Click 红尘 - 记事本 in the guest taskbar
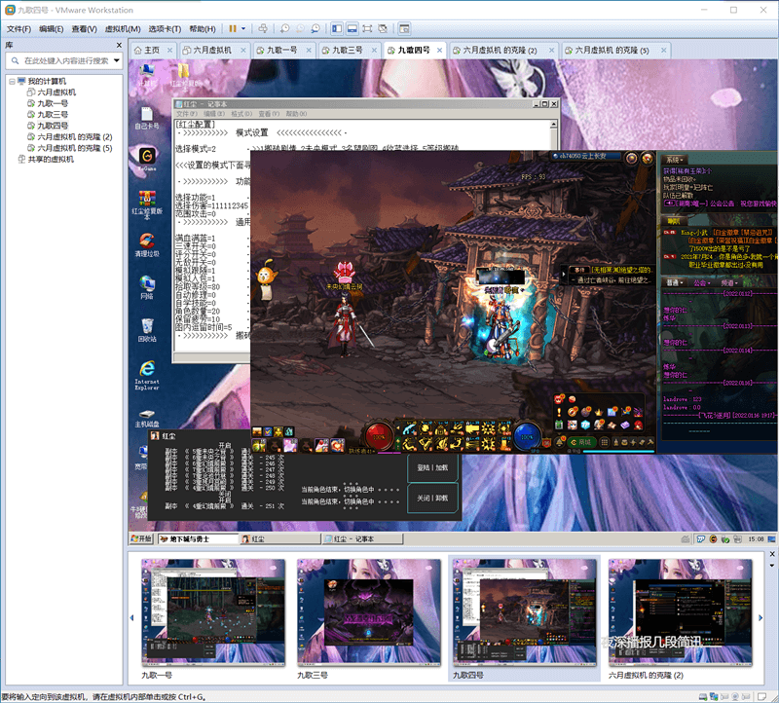 pyautogui.click(x=362, y=539)
